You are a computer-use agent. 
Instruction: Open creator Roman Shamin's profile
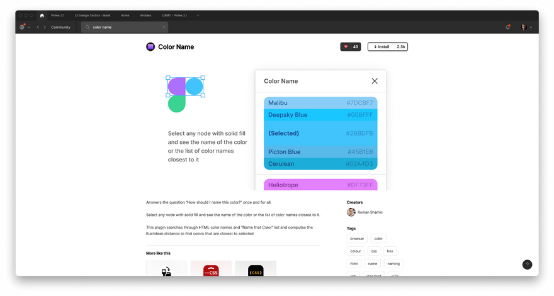click(370, 212)
